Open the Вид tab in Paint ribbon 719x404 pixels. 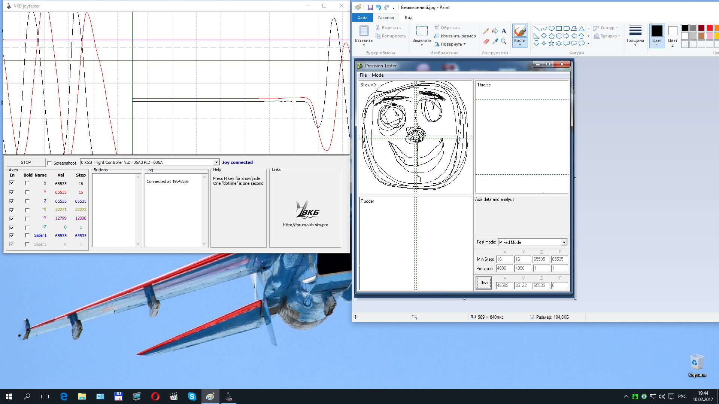[x=408, y=18]
